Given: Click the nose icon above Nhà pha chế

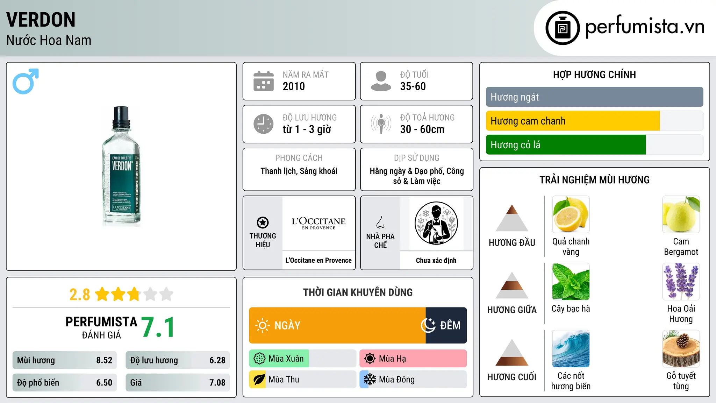Looking at the screenshot, I should coord(380,222).
